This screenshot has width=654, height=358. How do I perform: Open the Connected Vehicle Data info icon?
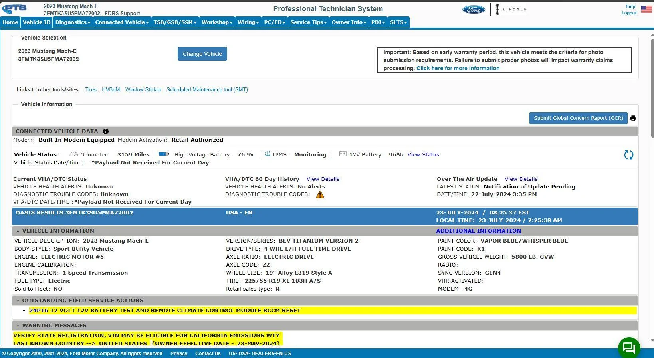coord(106,131)
